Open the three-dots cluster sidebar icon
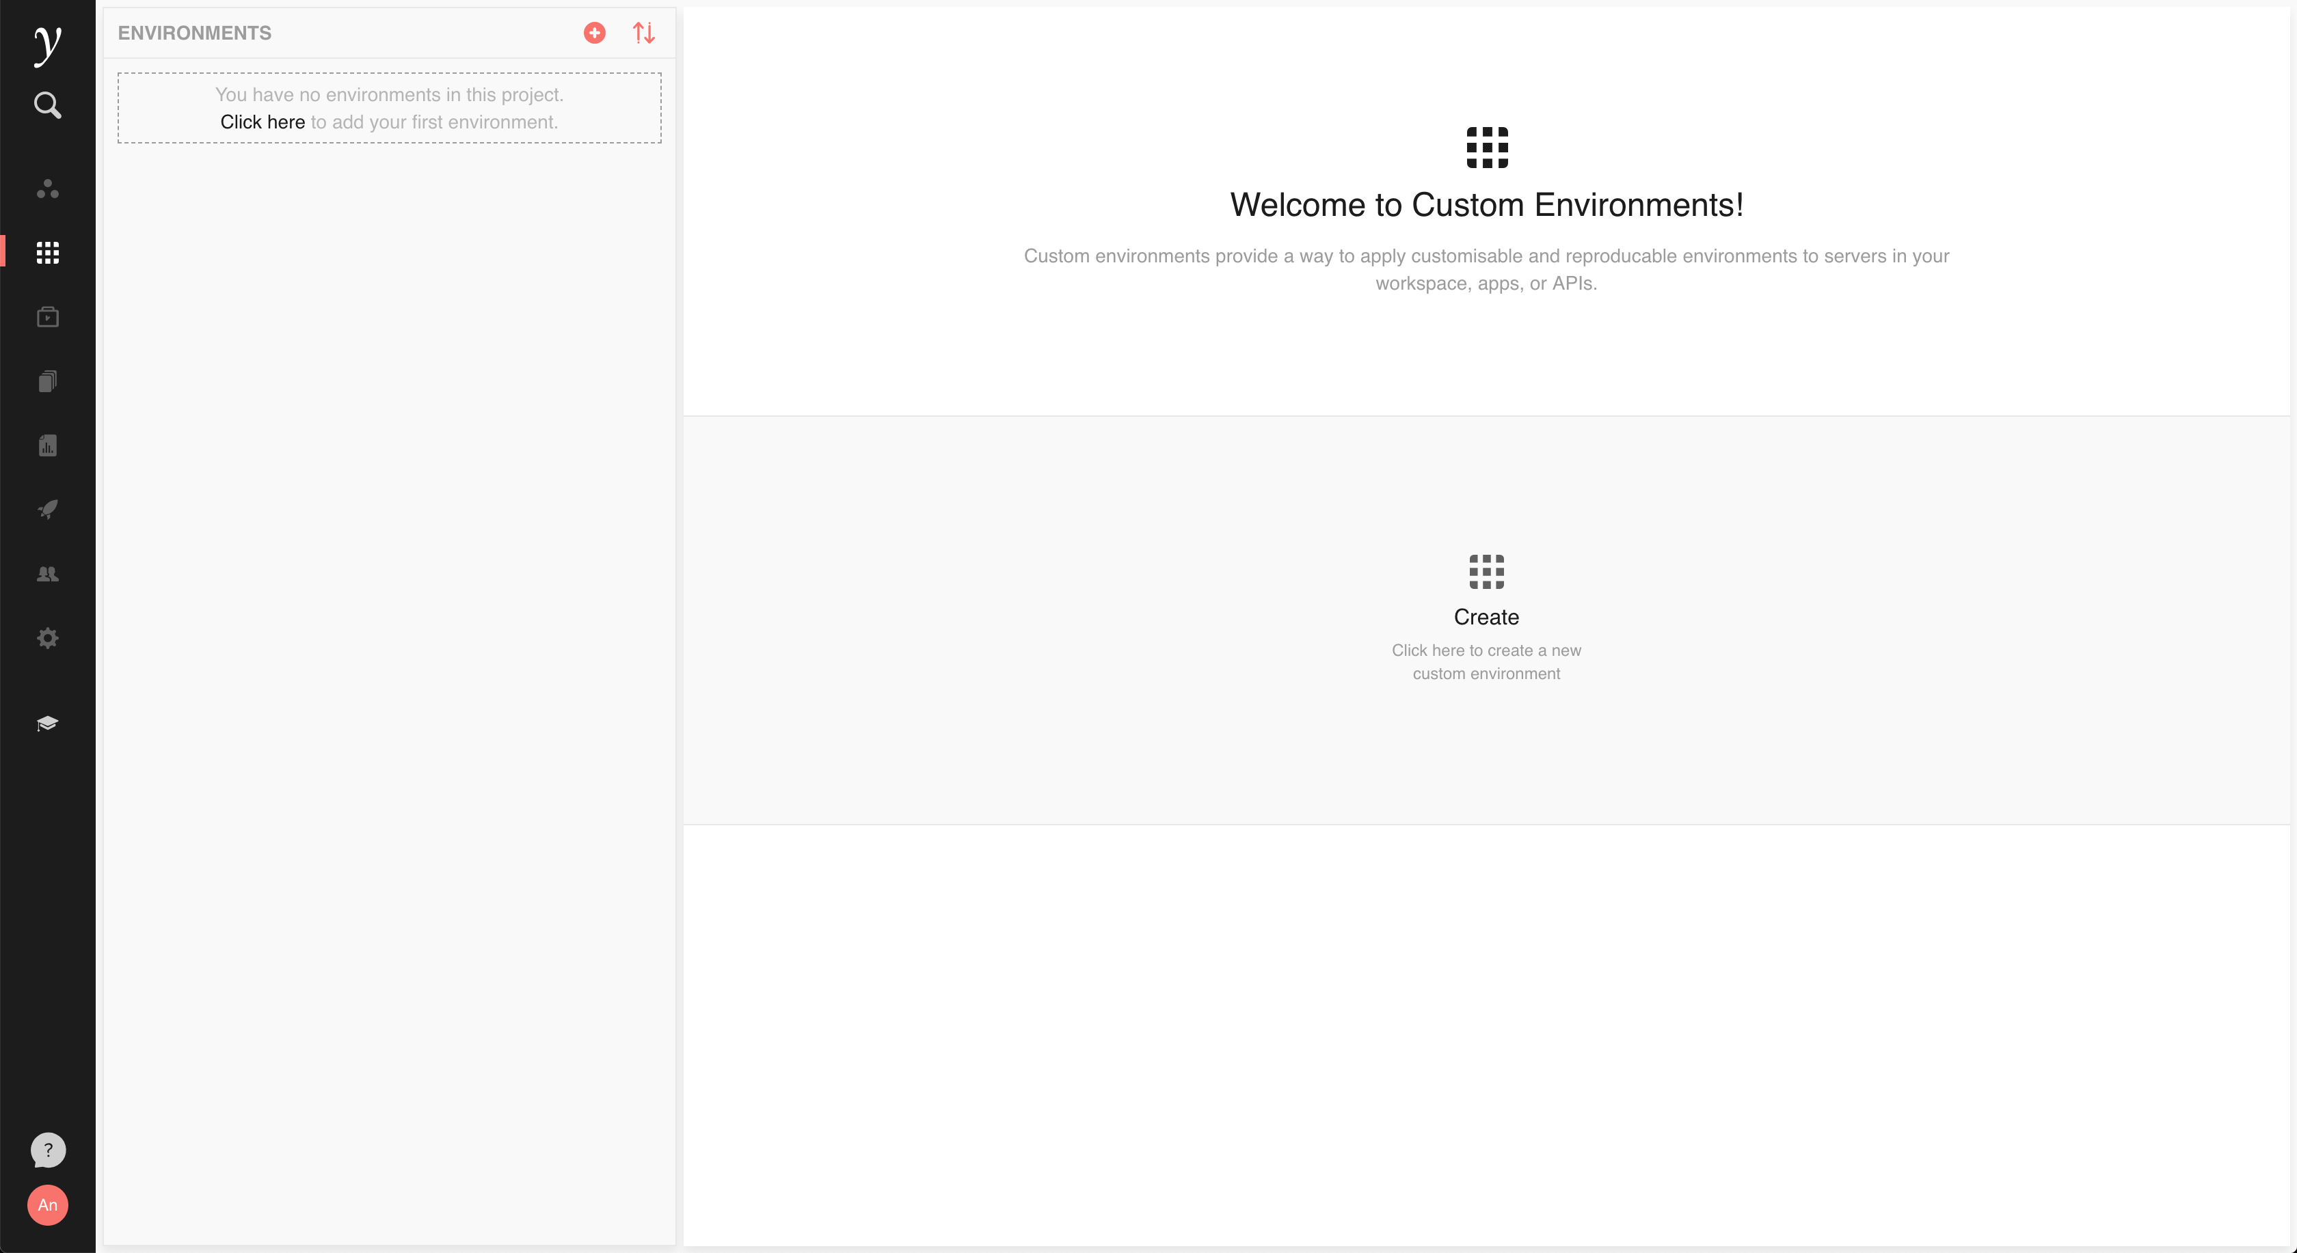 tap(47, 189)
